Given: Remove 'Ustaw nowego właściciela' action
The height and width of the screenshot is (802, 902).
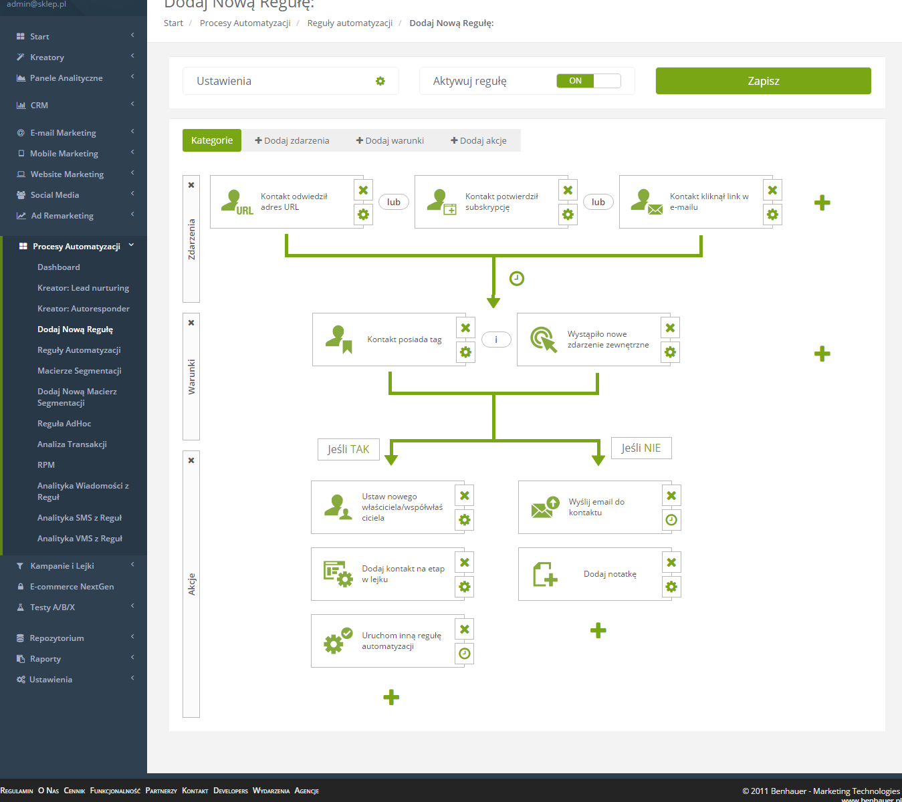Looking at the screenshot, I should click(464, 496).
